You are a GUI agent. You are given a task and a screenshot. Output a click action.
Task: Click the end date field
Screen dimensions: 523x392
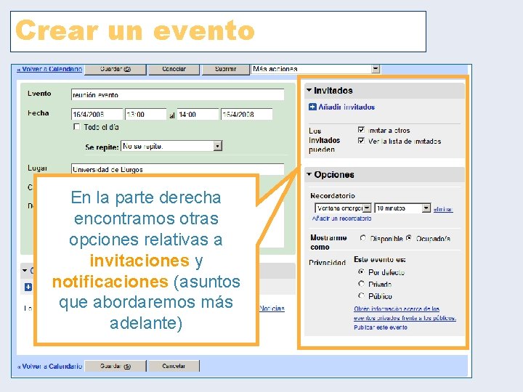246,114
